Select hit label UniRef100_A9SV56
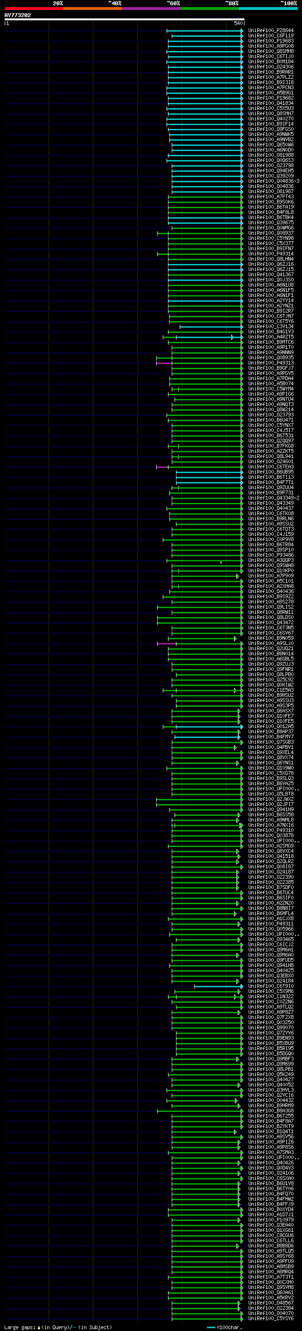The width and height of the screenshot is (302, 1331). pos(271,1136)
